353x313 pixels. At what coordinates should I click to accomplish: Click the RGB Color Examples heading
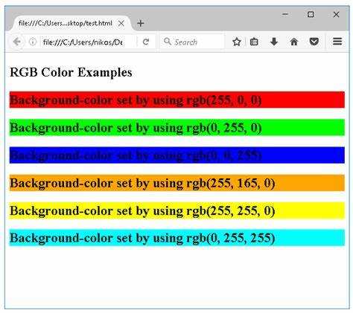pos(71,72)
